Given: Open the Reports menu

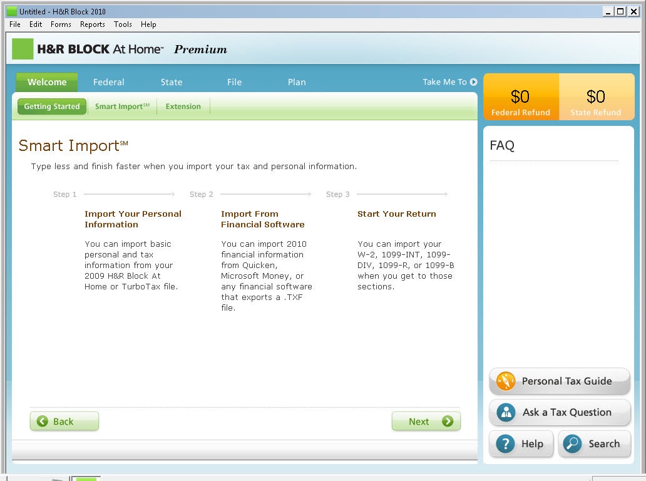Looking at the screenshot, I should 92,24.
